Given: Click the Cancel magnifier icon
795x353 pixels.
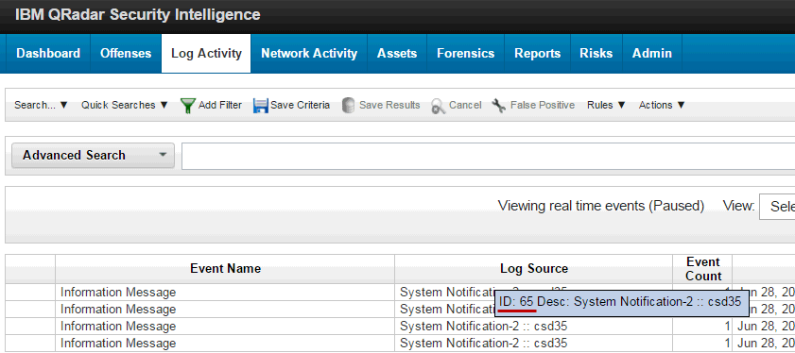Looking at the screenshot, I should 438,106.
